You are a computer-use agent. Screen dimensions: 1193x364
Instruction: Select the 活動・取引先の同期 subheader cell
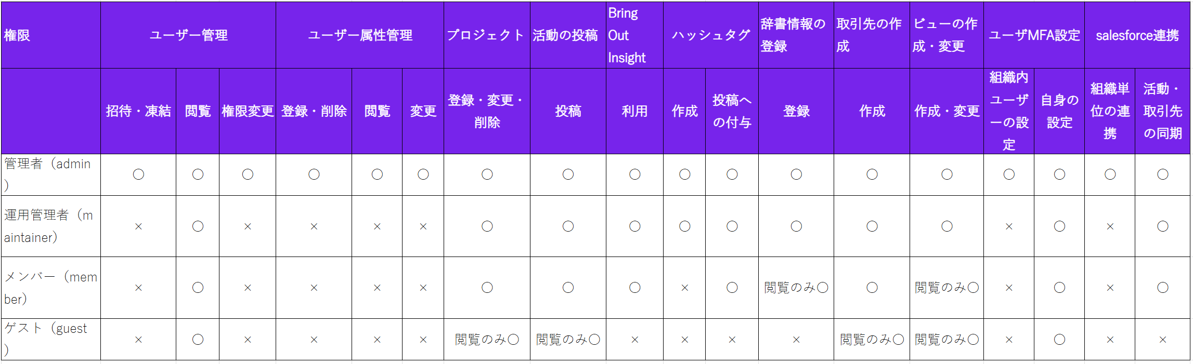pyautogui.click(x=1162, y=111)
